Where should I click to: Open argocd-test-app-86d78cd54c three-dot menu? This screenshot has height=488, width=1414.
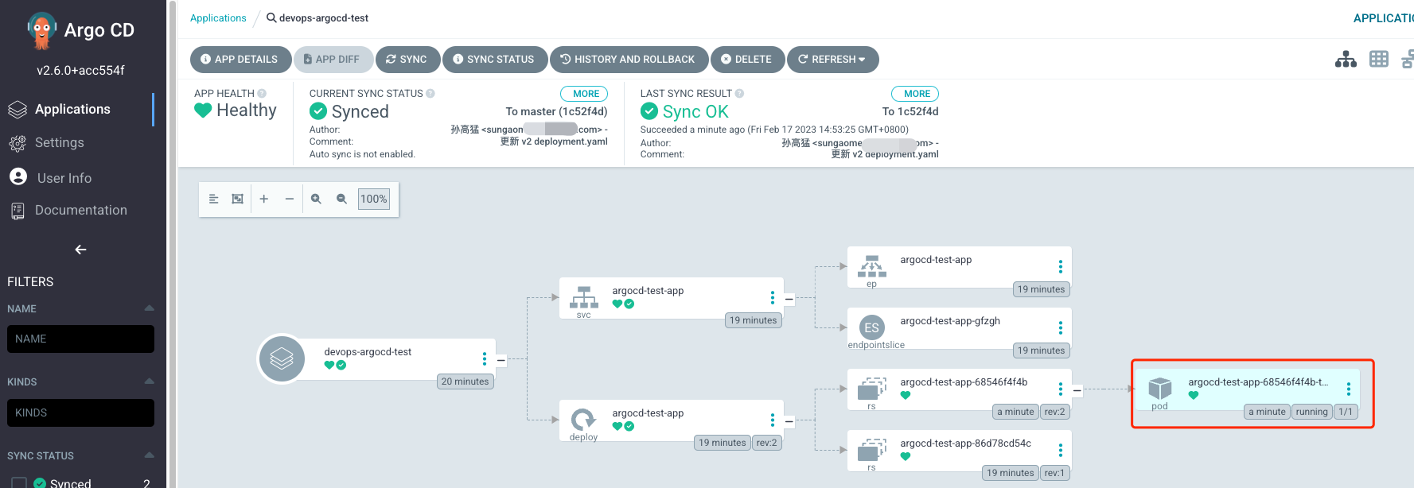click(1061, 451)
